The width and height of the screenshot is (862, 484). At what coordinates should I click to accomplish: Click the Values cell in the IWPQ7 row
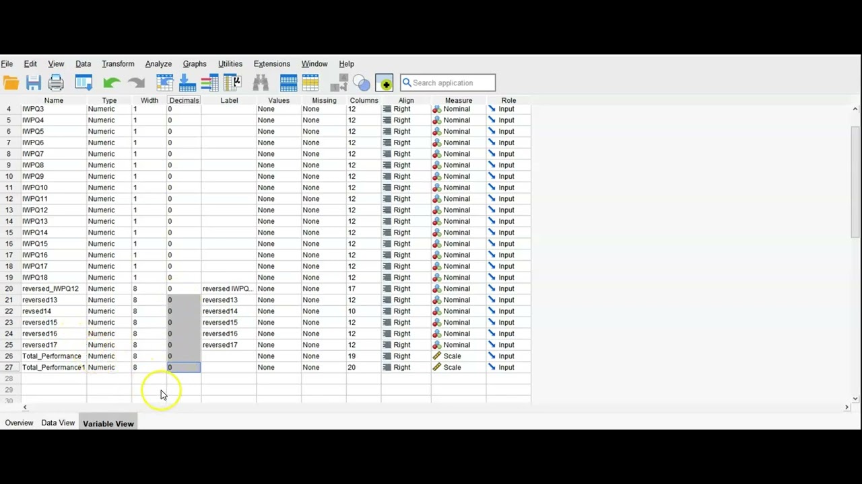[279, 154]
